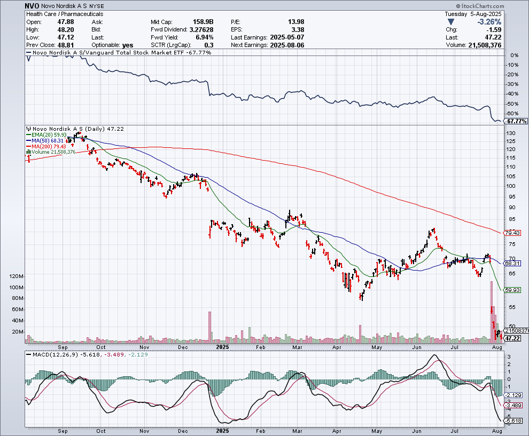529x436 pixels.
Task: Click the Mkt Cap value 158.9B
Action: pos(203,22)
